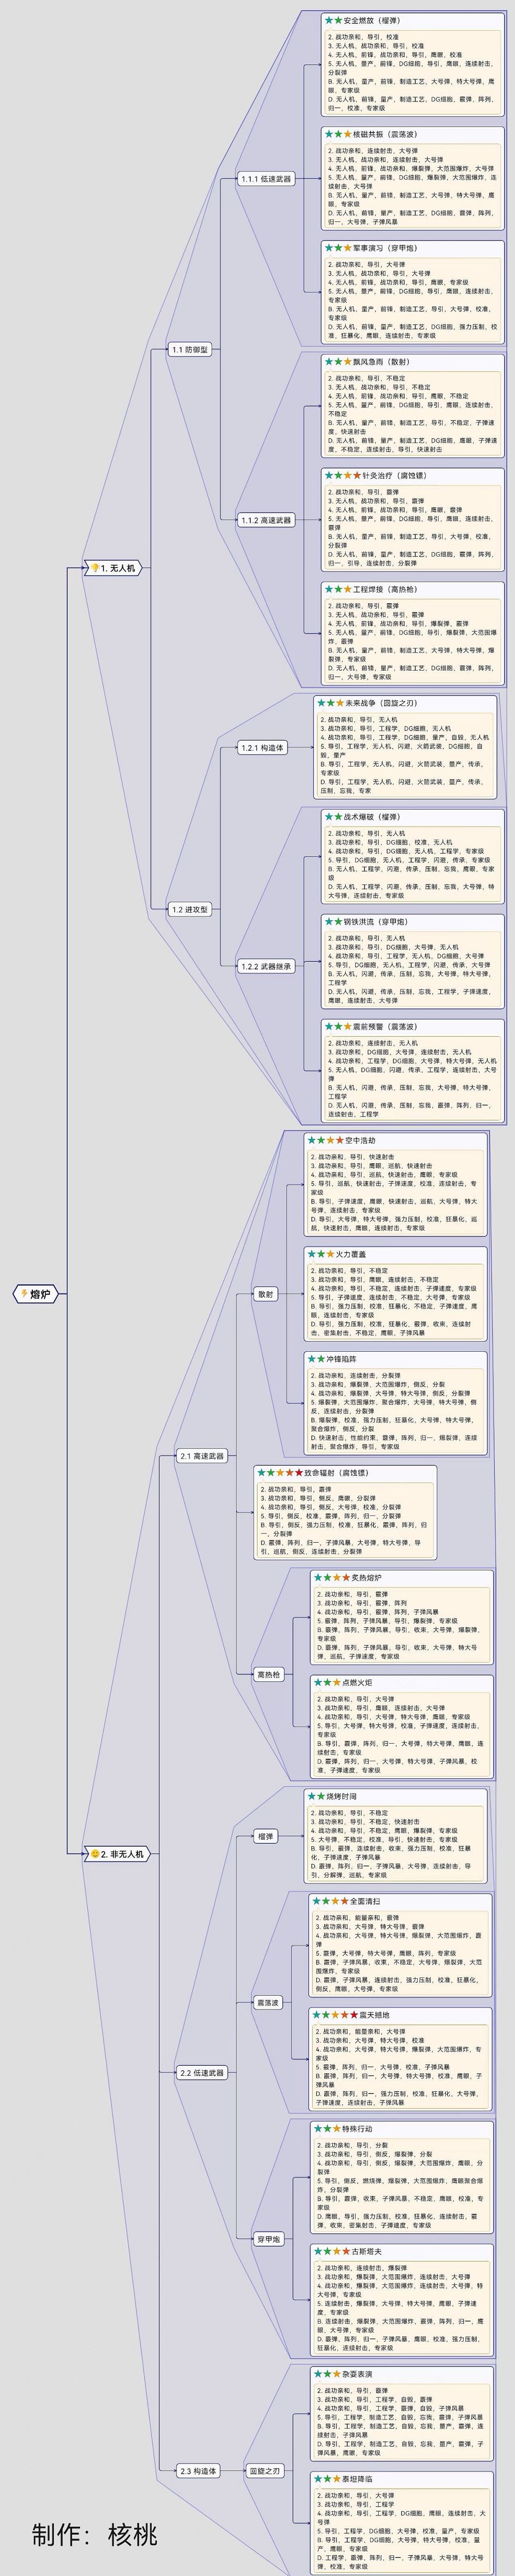Click card title 泰坦降临
This screenshot has height=2576, width=515.
(x=357, y=2479)
